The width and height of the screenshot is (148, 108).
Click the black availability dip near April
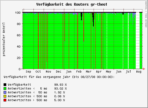coord(93,19)
